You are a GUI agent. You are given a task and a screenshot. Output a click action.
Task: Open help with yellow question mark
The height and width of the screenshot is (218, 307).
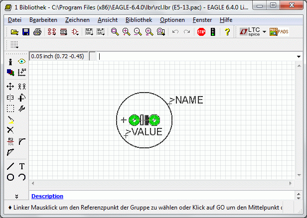tap(227, 32)
